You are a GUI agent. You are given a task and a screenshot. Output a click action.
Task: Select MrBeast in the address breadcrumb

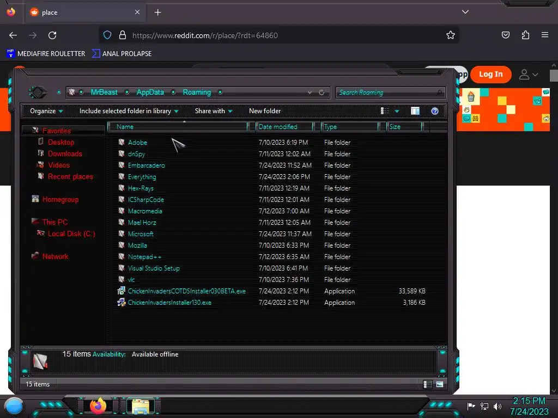[x=104, y=93]
